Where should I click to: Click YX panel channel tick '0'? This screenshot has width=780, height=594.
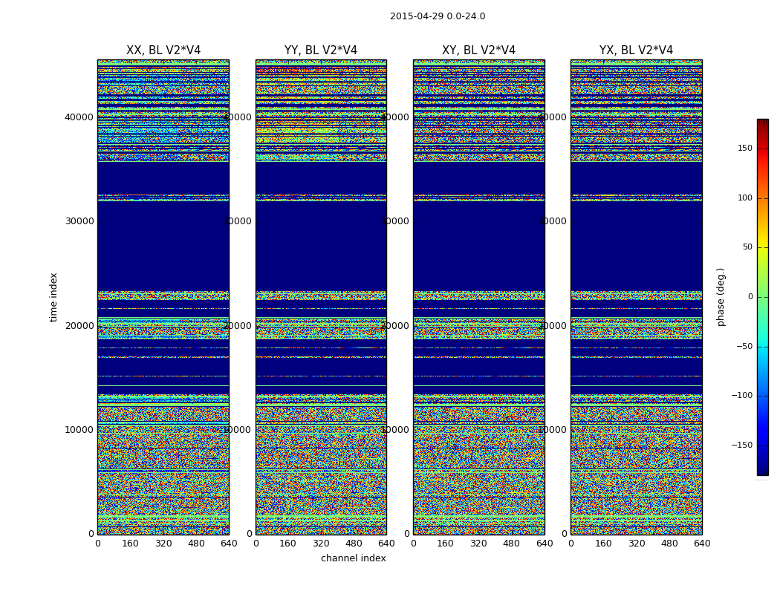coord(571,544)
